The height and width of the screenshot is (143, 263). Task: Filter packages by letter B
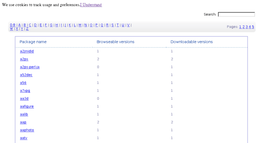(25, 25)
